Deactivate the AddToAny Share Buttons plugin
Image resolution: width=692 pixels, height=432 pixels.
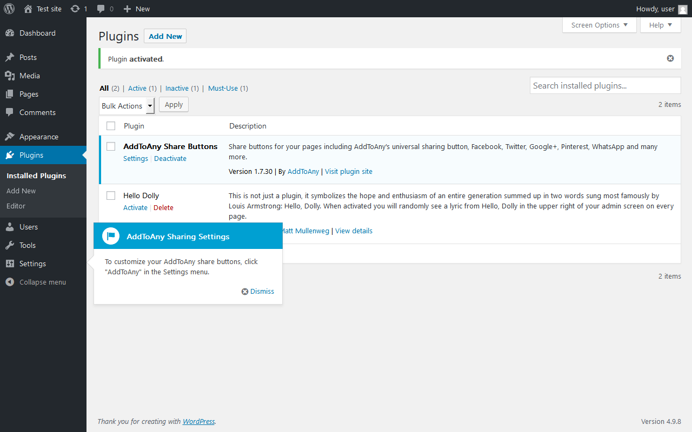click(x=170, y=158)
